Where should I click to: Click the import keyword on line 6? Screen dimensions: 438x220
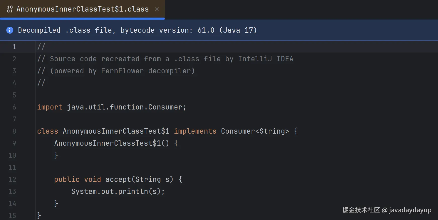pyautogui.click(x=50, y=107)
